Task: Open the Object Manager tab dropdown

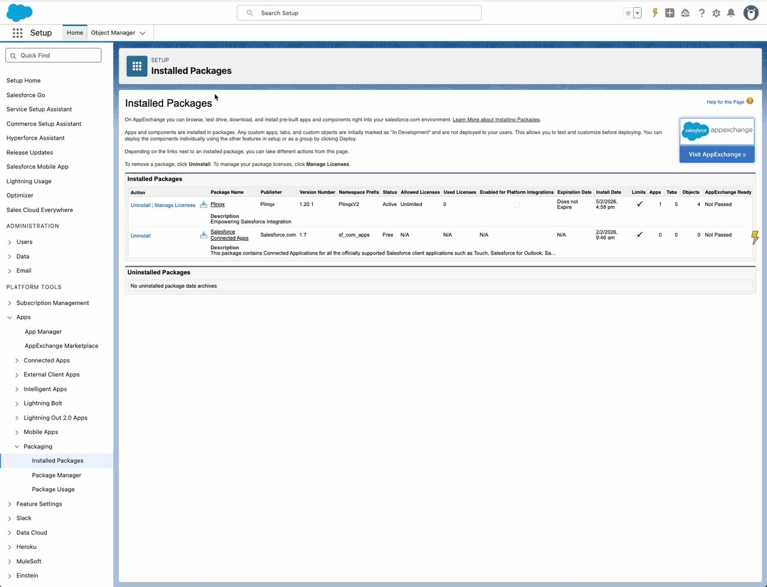Action: 143,33
